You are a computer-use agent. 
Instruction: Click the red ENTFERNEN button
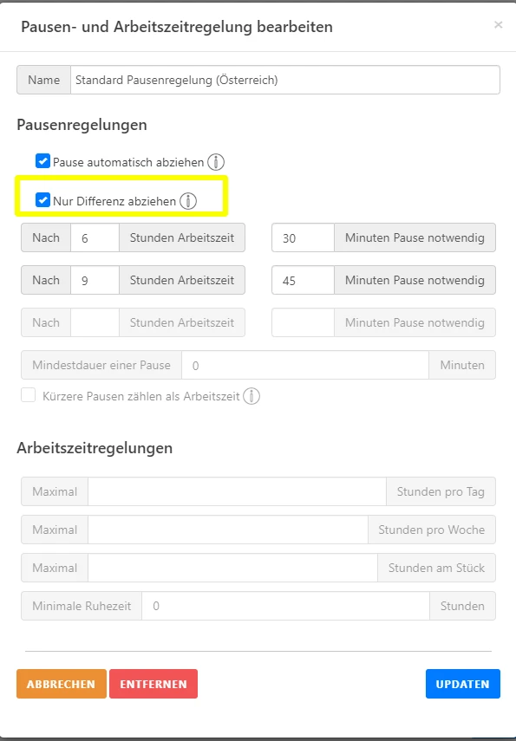click(153, 684)
